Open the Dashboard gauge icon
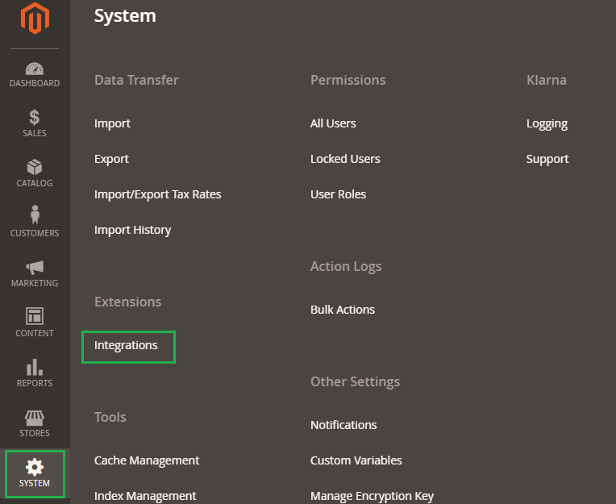The image size is (616, 504). point(35,69)
